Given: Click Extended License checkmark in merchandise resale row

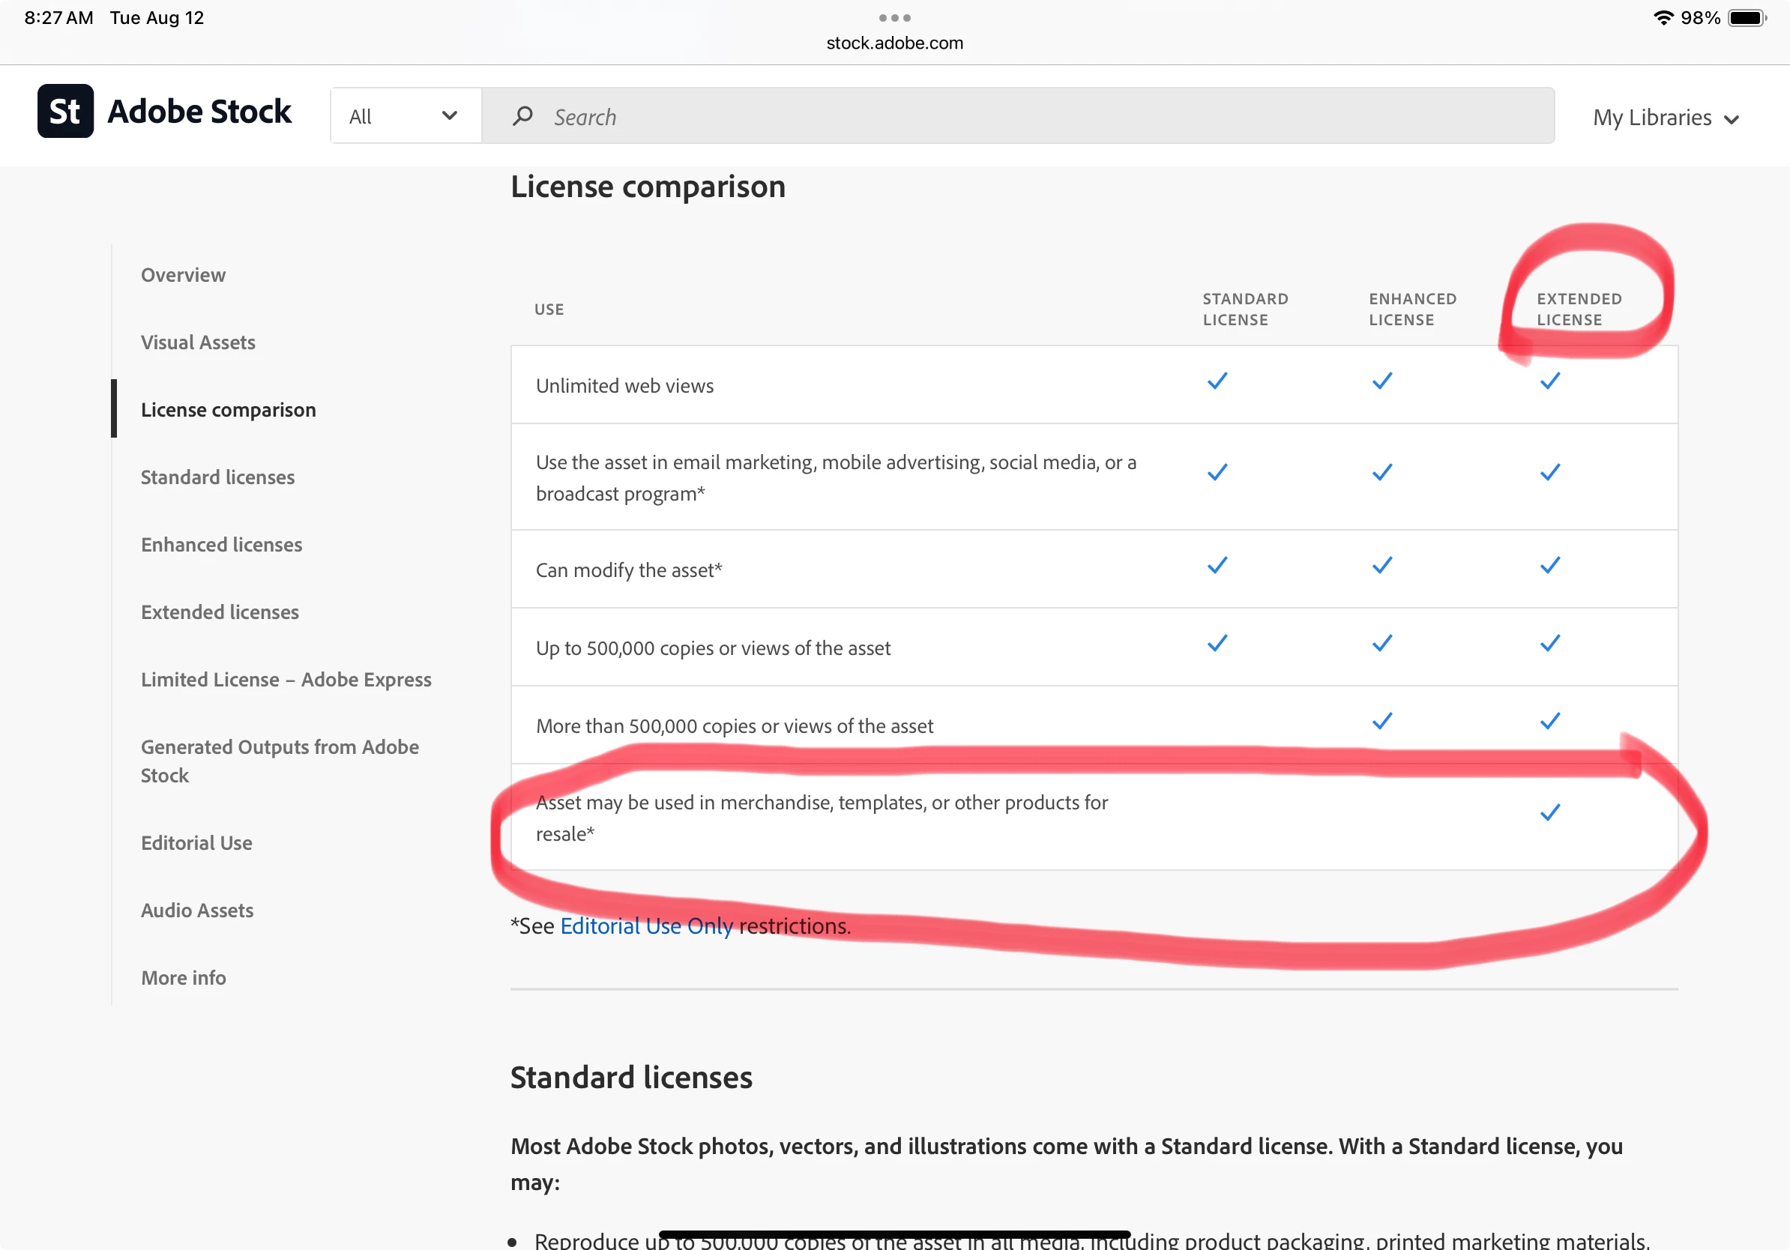Looking at the screenshot, I should [x=1550, y=813].
